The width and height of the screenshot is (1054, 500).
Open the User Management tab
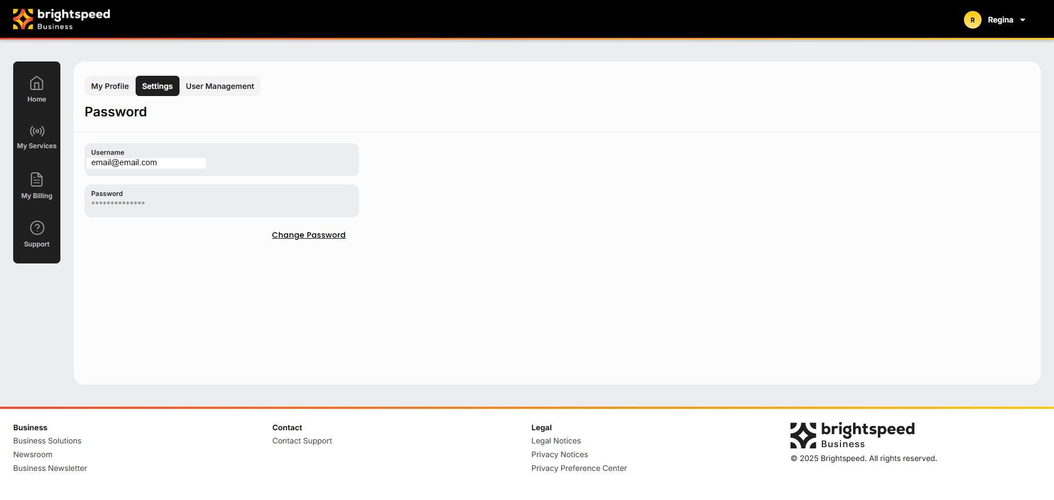click(x=220, y=86)
